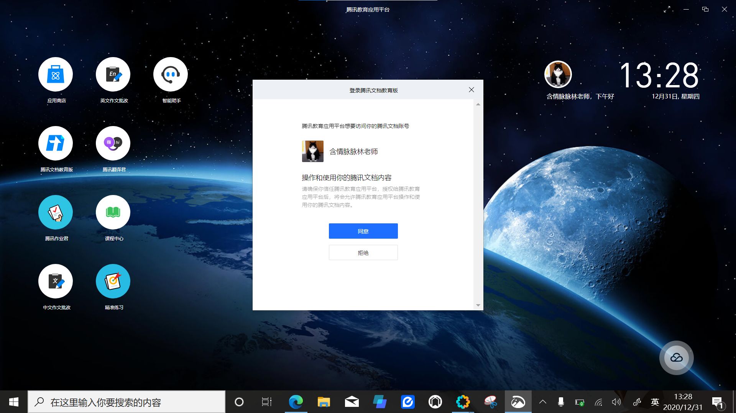Click the text 操作和使用你的腾讯文档内容
Screen dimensions: 736x413
347,177
